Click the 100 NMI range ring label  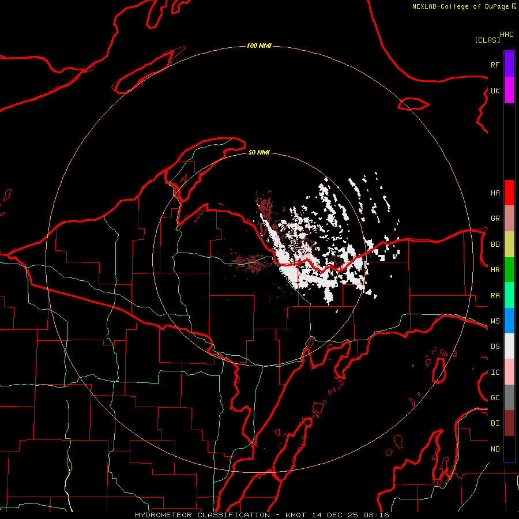(x=259, y=46)
